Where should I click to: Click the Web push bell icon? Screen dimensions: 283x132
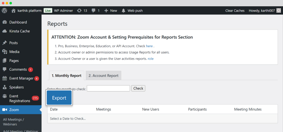[124, 11]
